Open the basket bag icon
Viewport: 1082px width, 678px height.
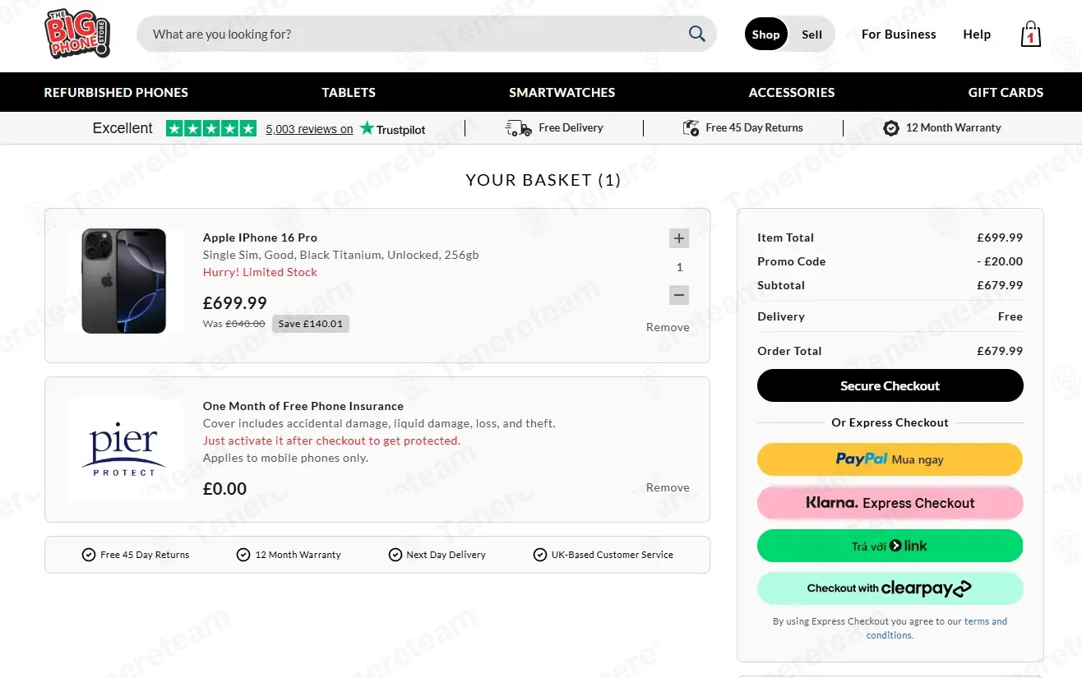pos(1030,35)
